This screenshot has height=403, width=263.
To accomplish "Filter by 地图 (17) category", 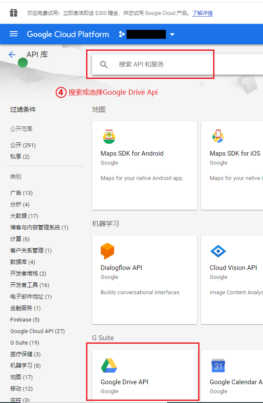I will click(21, 377).
